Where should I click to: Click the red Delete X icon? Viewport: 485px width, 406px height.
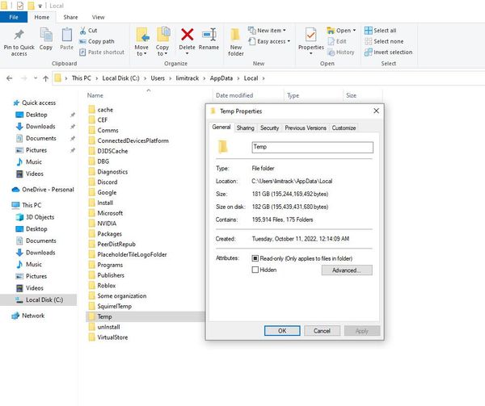tap(188, 35)
